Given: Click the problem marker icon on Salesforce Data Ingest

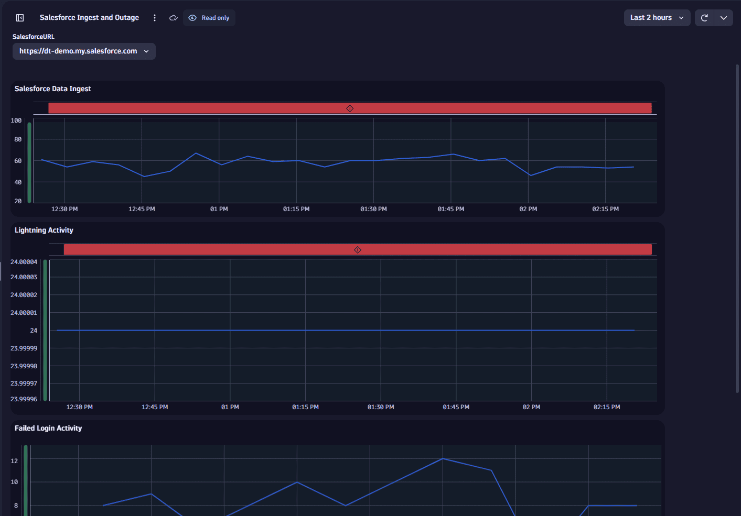Looking at the screenshot, I should 350,108.
